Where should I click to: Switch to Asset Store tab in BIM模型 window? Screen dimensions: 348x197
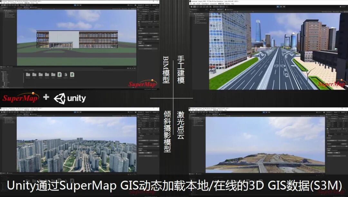[34, 7]
